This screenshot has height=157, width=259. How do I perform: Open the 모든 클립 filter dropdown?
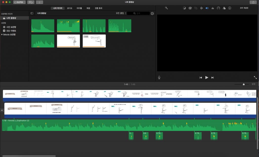(121, 13)
